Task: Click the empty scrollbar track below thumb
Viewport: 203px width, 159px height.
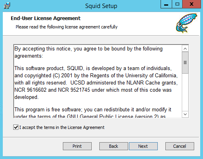Action: (185, 92)
